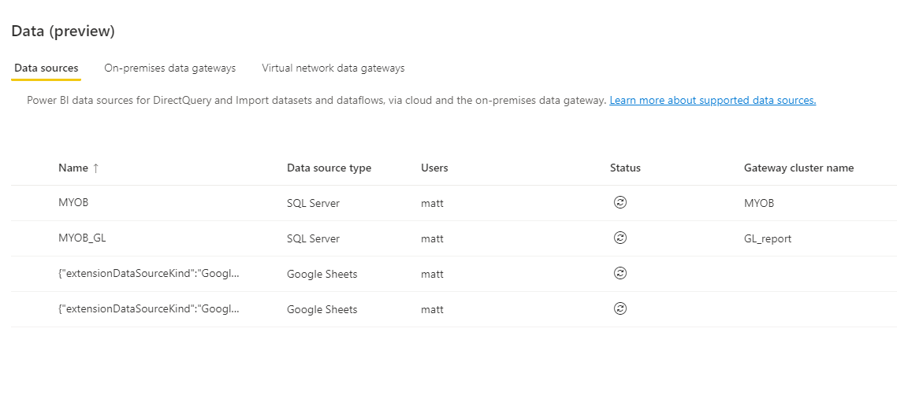Select extensionDataSourceKind name in fourth table row
Screen dimensions: 897x417
coord(149,308)
